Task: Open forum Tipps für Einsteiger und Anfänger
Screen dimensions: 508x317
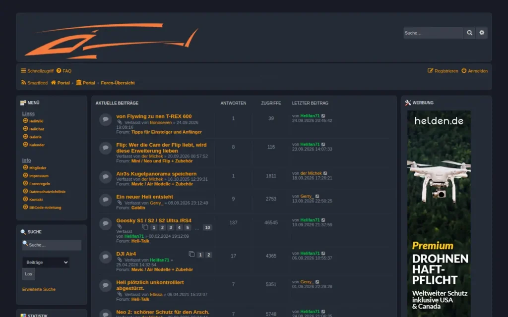Action: [x=167, y=132]
